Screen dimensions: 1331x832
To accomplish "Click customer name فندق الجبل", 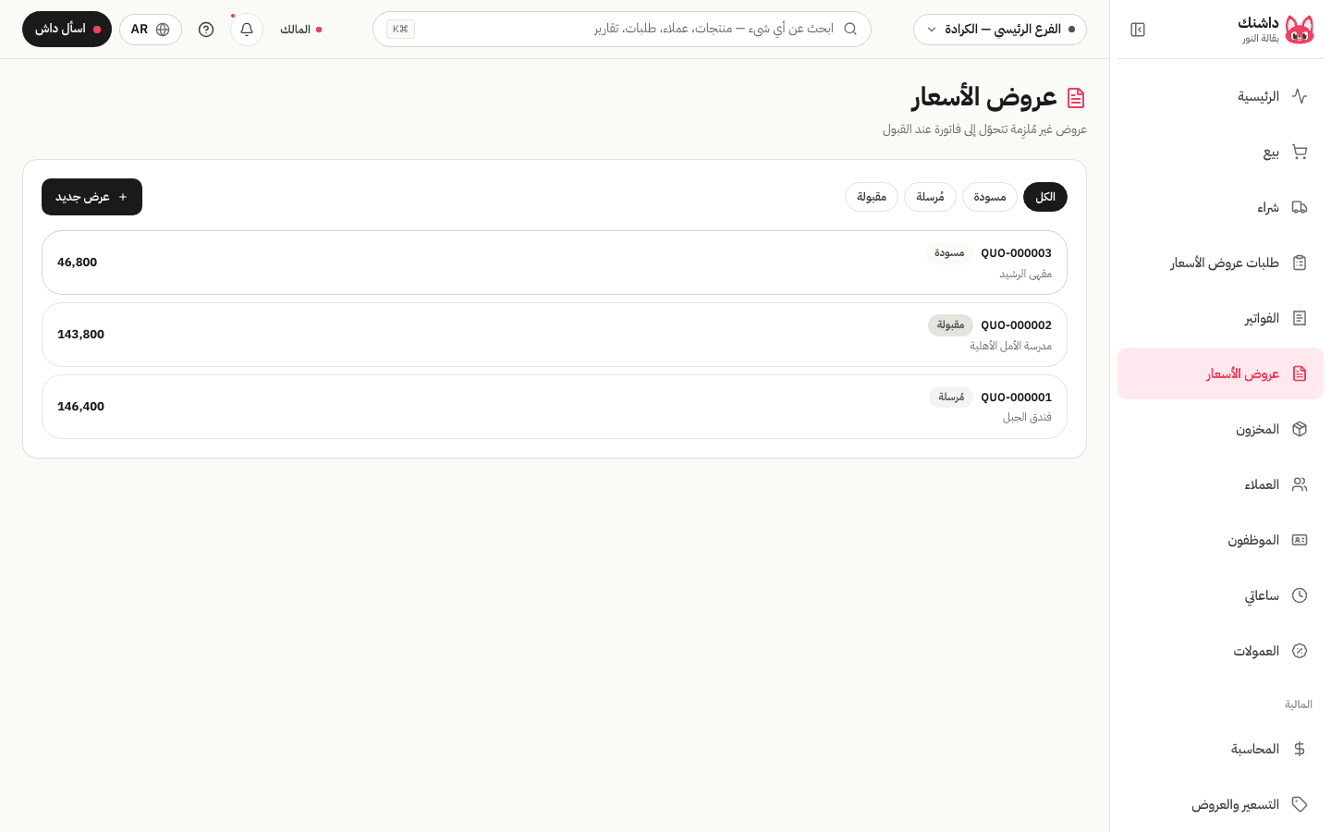I will 1027,418.
